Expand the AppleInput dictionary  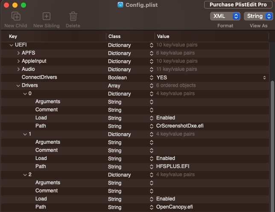click(18, 61)
